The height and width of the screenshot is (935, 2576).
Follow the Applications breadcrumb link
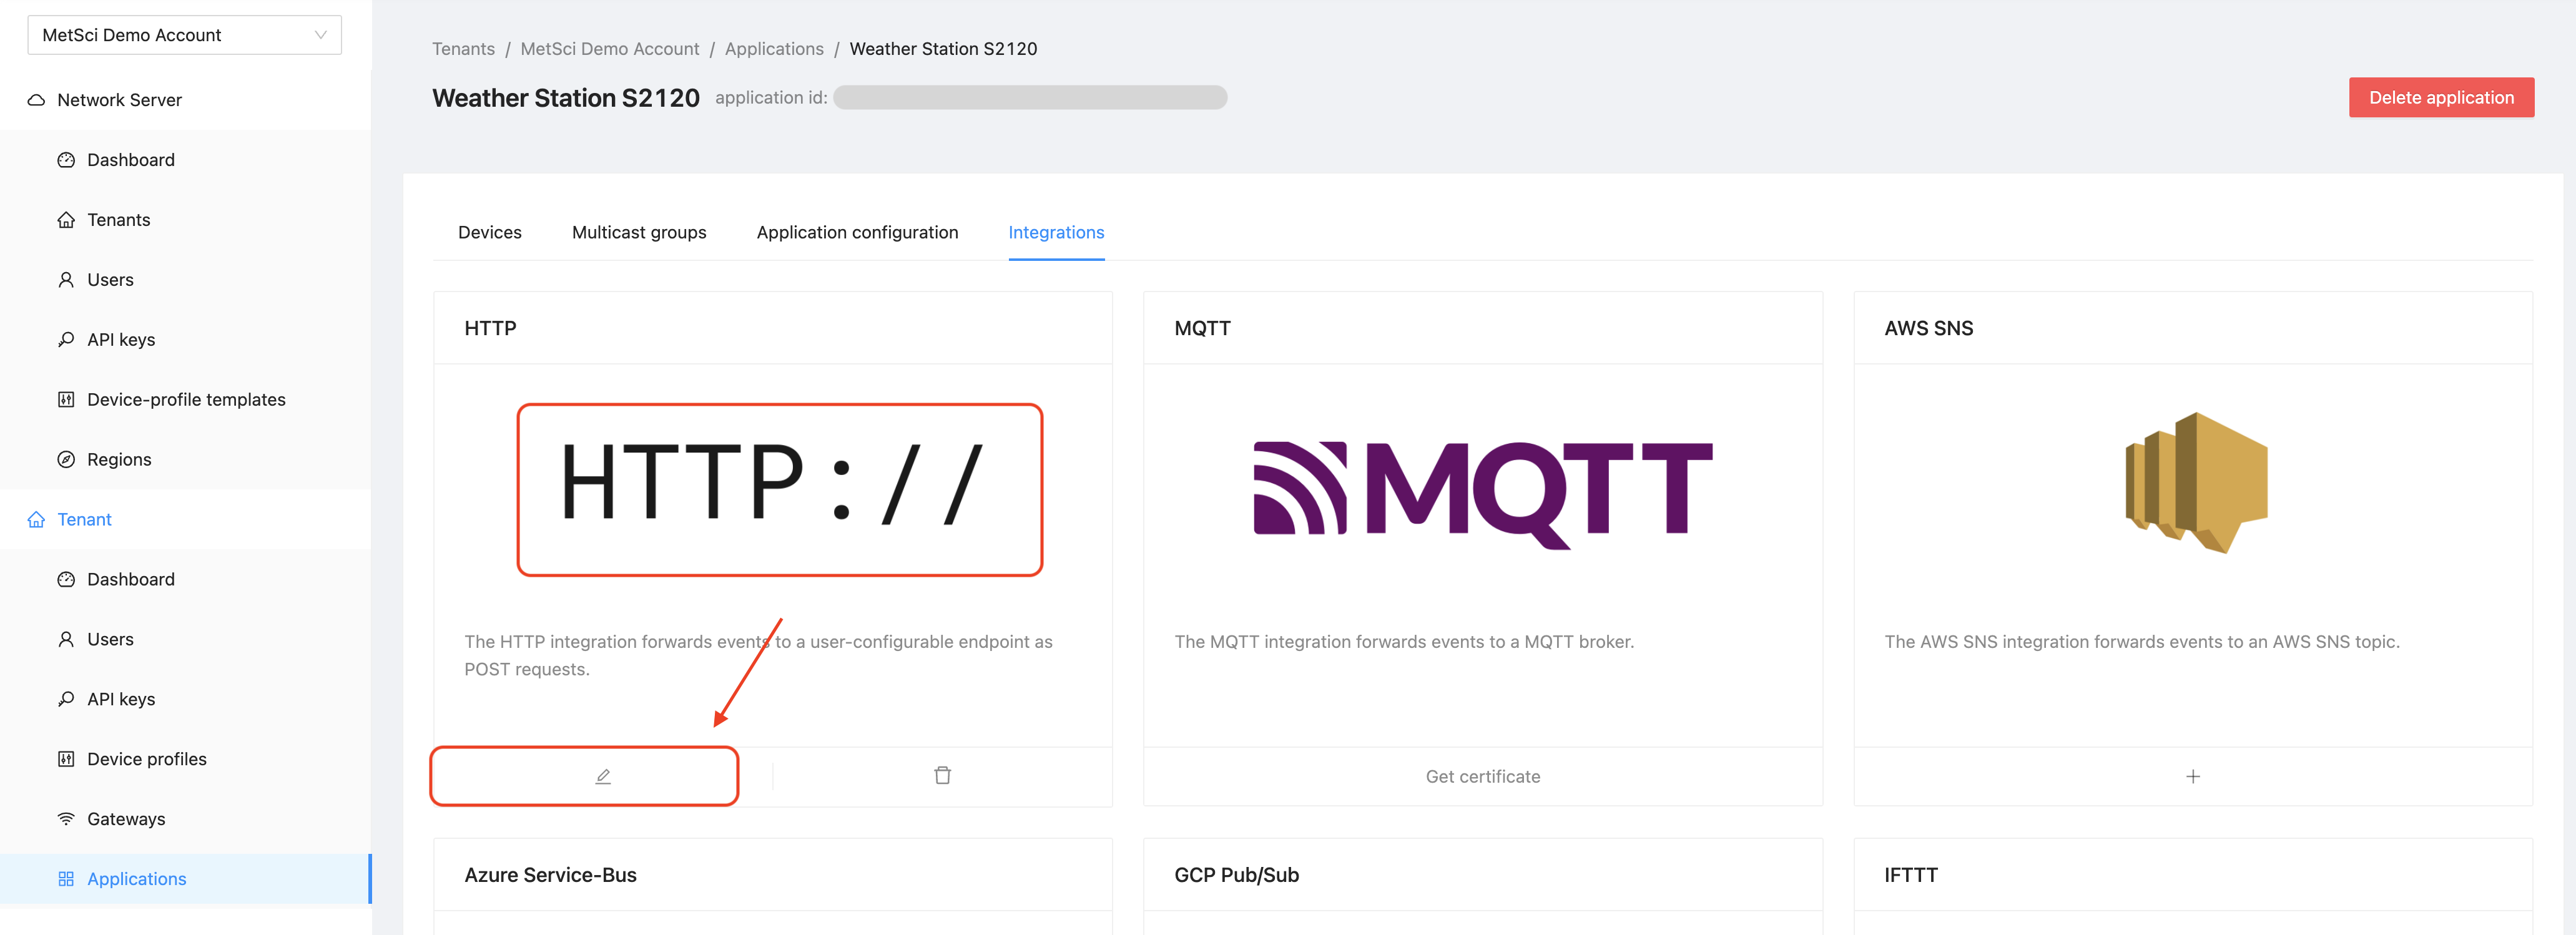(x=774, y=49)
